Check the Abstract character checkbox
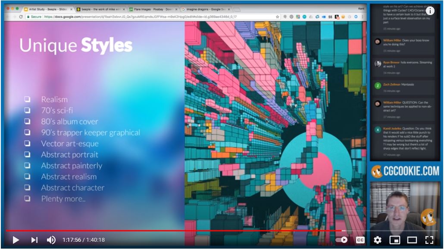Screen dimensions: 444x249 27,188
